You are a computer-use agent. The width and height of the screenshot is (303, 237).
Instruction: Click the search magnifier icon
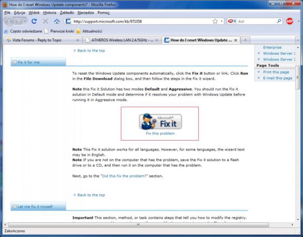[279, 21]
